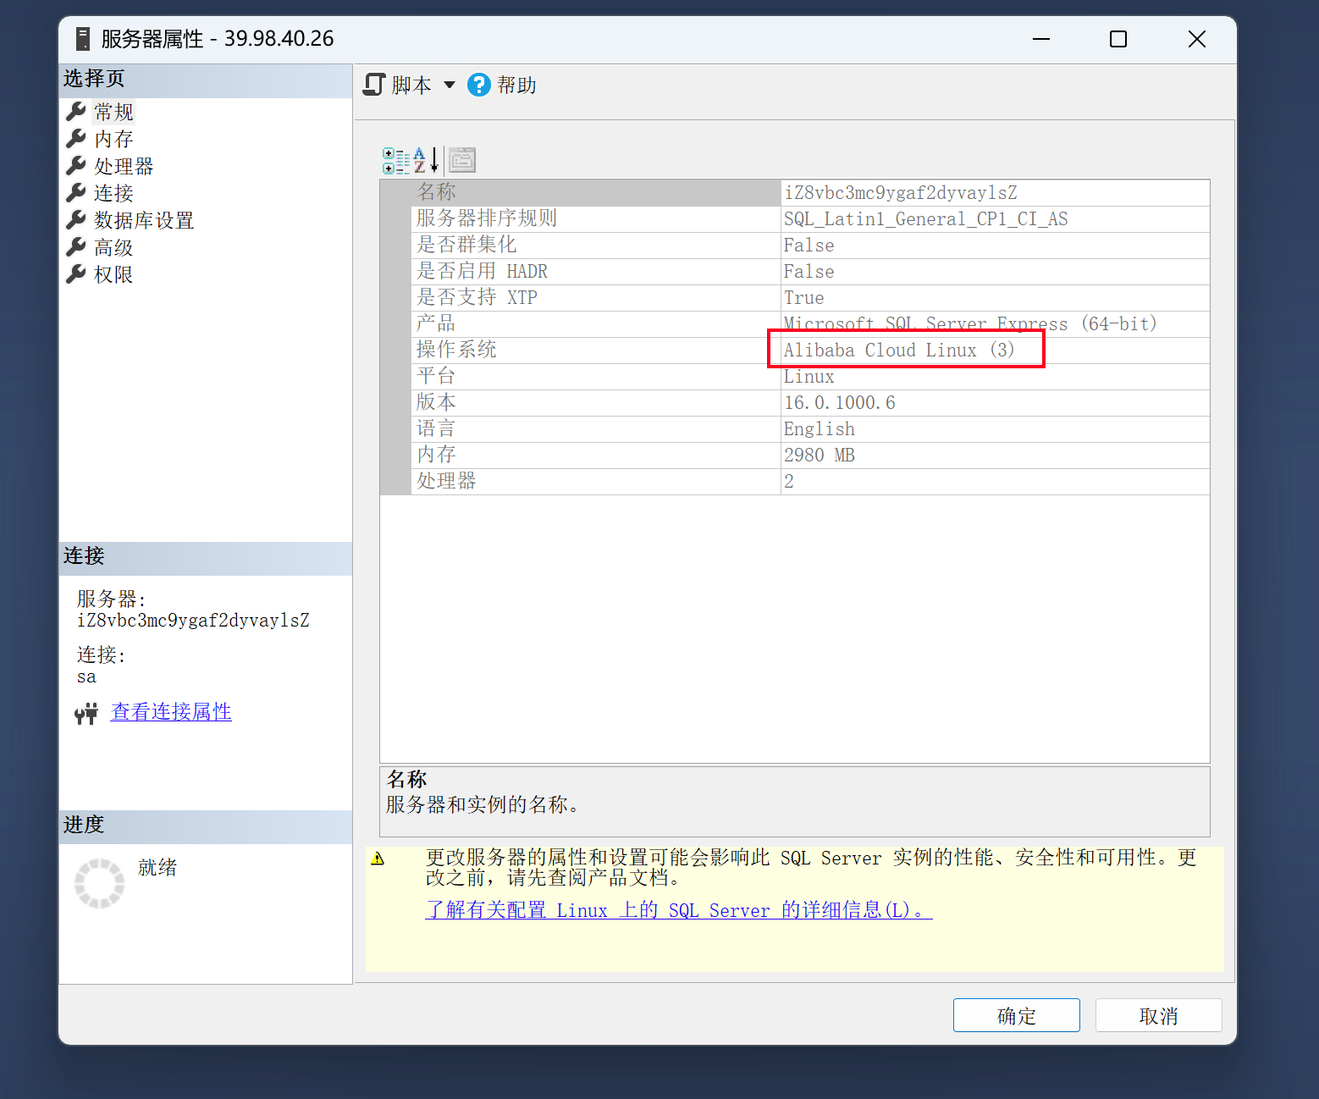The image size is (1319, 1099).
Task: Click the Alphabetical sort icon in property grid
Action: pyautogui.click(x=426, y=160)
